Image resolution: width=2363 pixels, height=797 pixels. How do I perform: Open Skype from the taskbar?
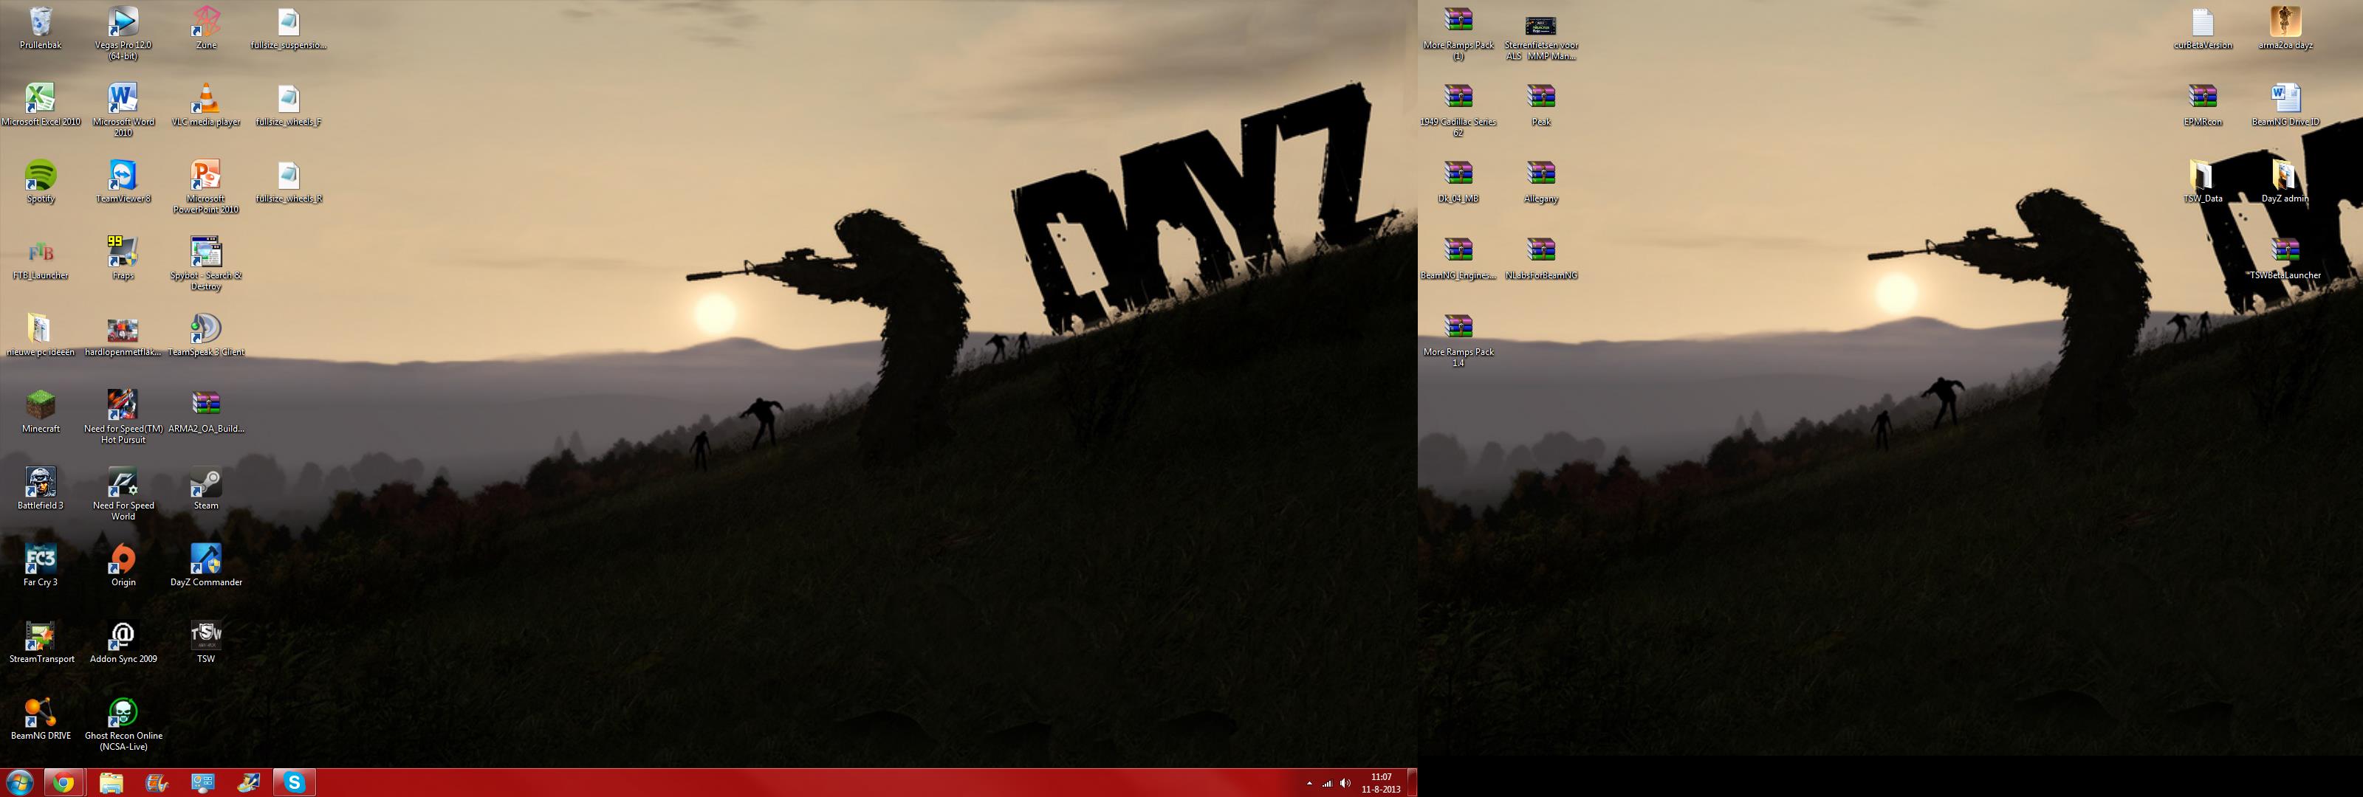pyautogui.click(x=295, y=782)
